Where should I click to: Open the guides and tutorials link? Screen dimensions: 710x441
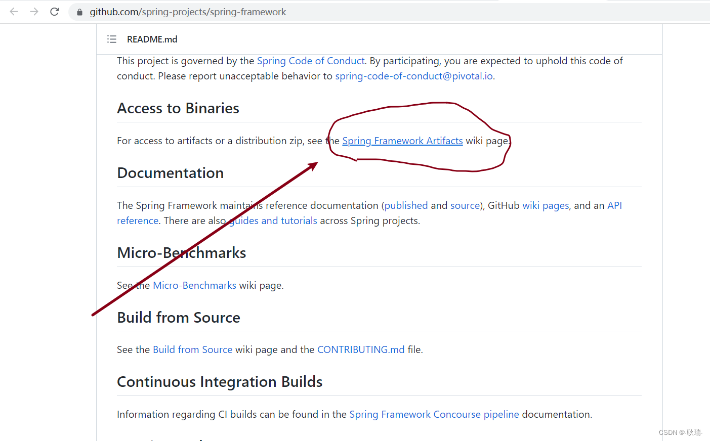pyautogui.click(x=273, y=221)
